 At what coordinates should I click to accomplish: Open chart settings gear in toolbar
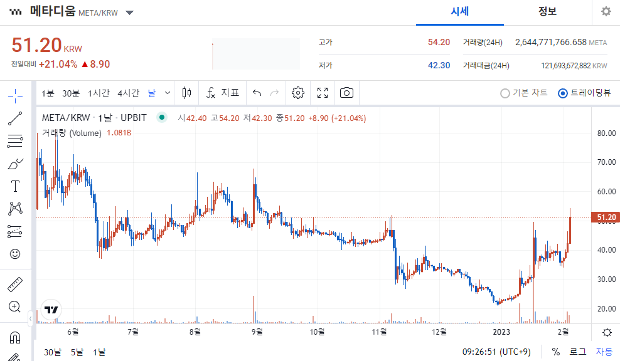(x=298, y=93)
